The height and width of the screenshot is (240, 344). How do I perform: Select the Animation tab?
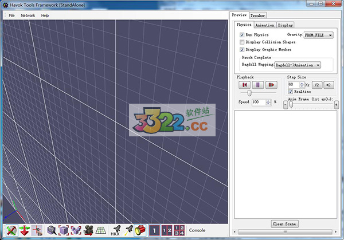pos(265,25)
